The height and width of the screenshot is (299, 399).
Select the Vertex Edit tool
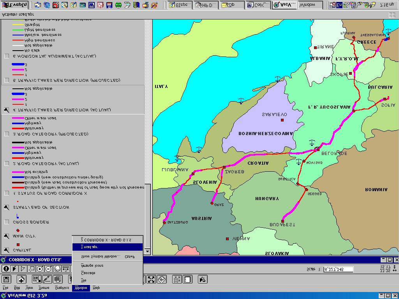(x=23, y=269)
